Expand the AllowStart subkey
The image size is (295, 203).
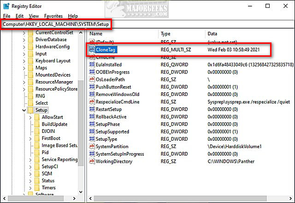point(30,117)
